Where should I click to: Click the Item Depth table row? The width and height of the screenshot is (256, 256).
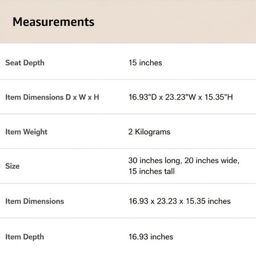(x=128, y=237)
